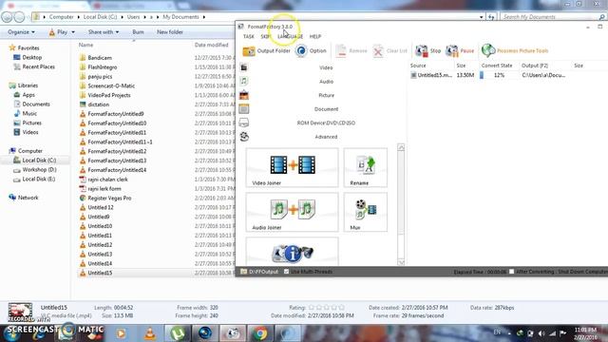Click the Document category icon

244,109
